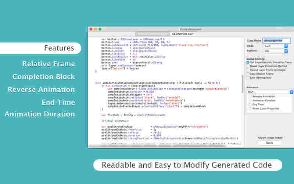Check the Use IBDesignable option
Viewport: 294px width, 184px height.
coord(248,78)
